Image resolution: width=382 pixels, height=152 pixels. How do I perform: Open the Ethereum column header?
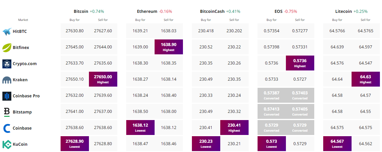pos(147,11)
